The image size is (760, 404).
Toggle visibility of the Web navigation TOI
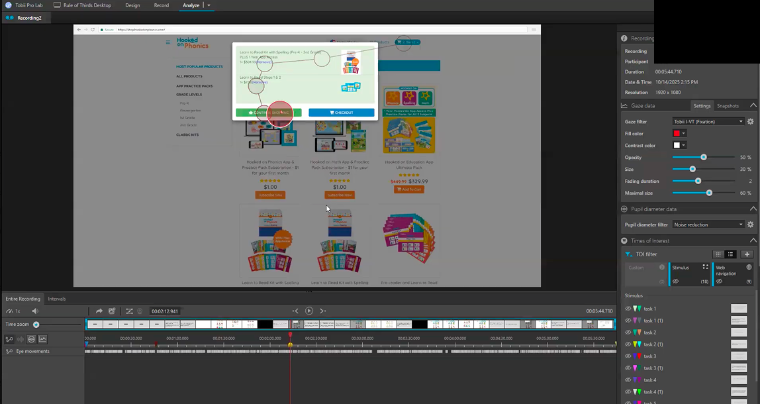tap(720, 281)
